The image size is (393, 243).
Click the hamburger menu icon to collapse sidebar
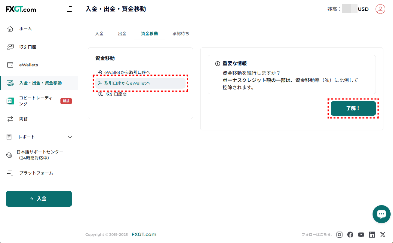tap(69, 9)
